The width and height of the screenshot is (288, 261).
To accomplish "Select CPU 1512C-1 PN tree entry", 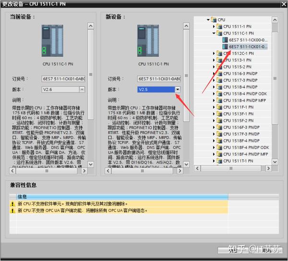I will 239,53.
